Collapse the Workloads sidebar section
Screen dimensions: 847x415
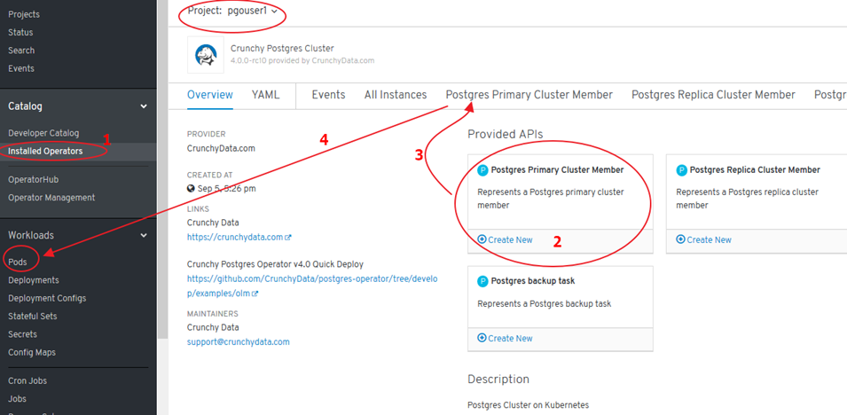(x=143, y=236)
